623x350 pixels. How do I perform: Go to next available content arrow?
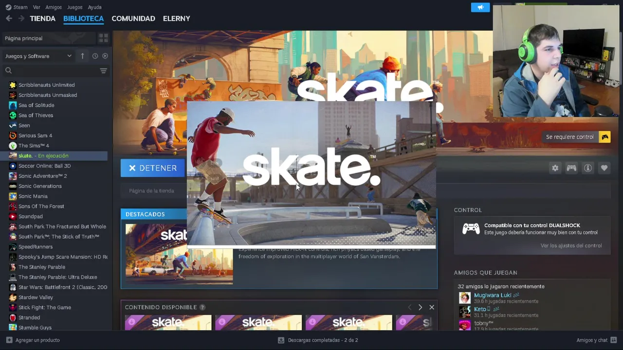tap(420, 307)
